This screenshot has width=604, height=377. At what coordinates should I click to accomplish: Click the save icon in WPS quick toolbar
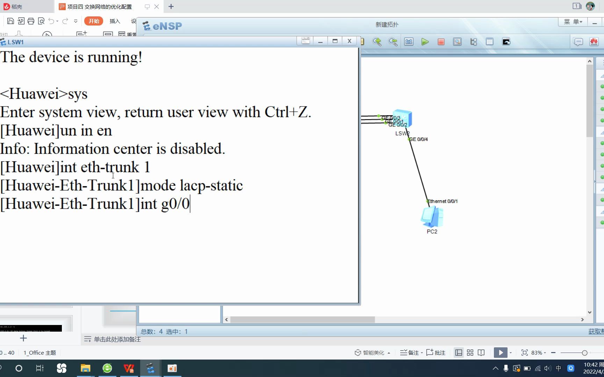tap(10, 21)
